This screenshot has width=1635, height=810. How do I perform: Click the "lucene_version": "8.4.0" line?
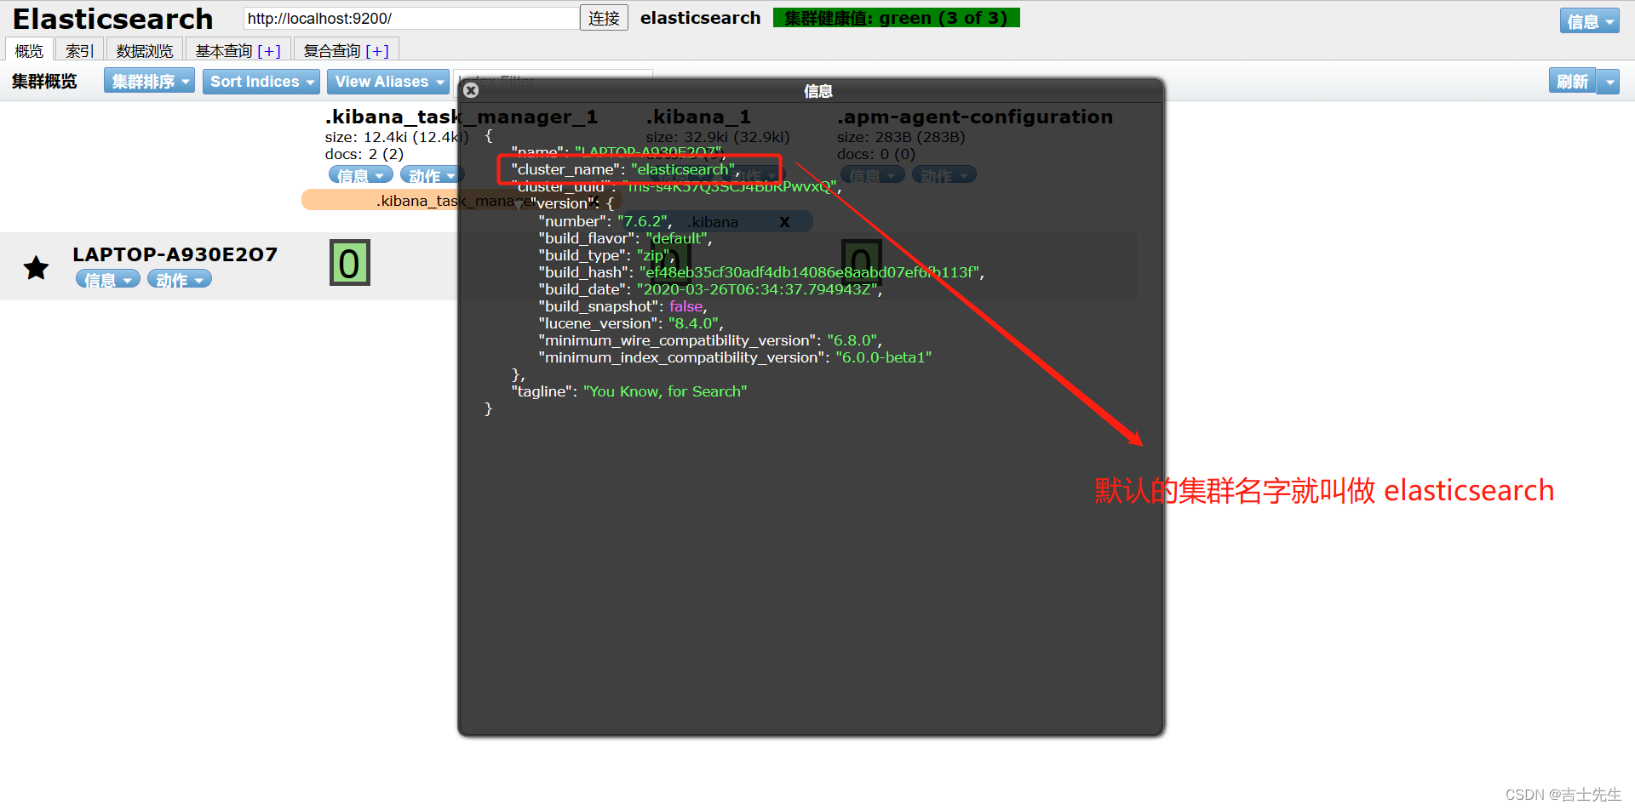(631, 323)
